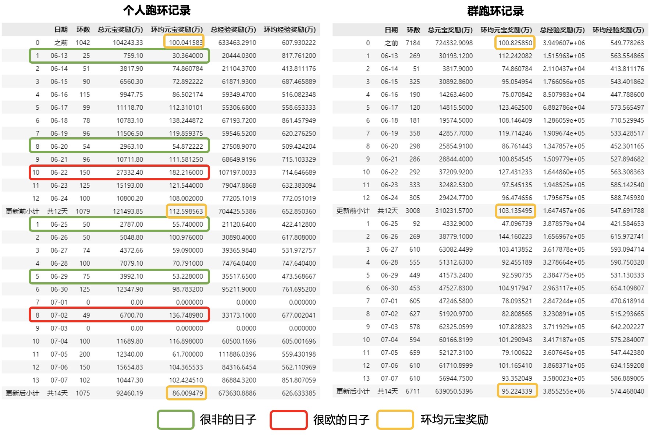Click the cell value 61.700000
This screenshot has width=654, height=435.
coord(188,354)
